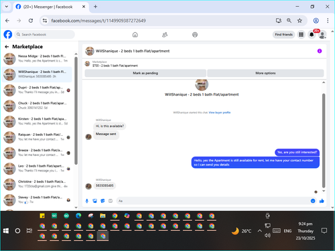Open the Chrome profile icon
335x251 pixels.
point(316,21)
